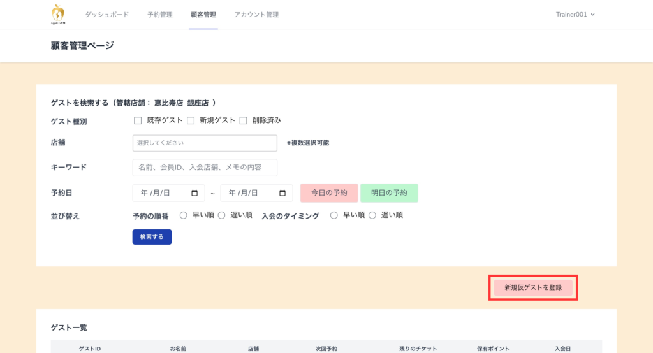Viewport: 653px width, 353px height.
Task: Open calendar picker in end date field
Action: point(282,193)
